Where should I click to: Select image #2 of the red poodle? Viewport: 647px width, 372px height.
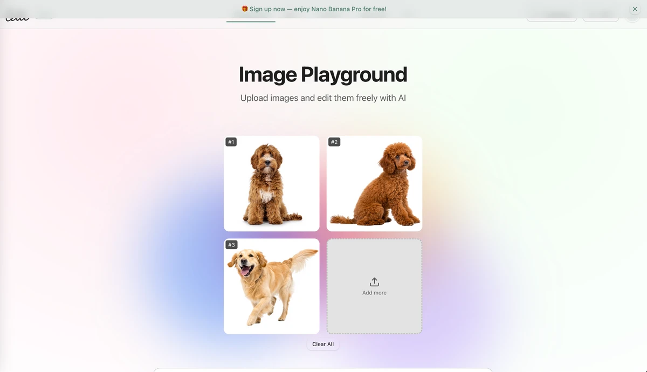click(x=375, y=183)
